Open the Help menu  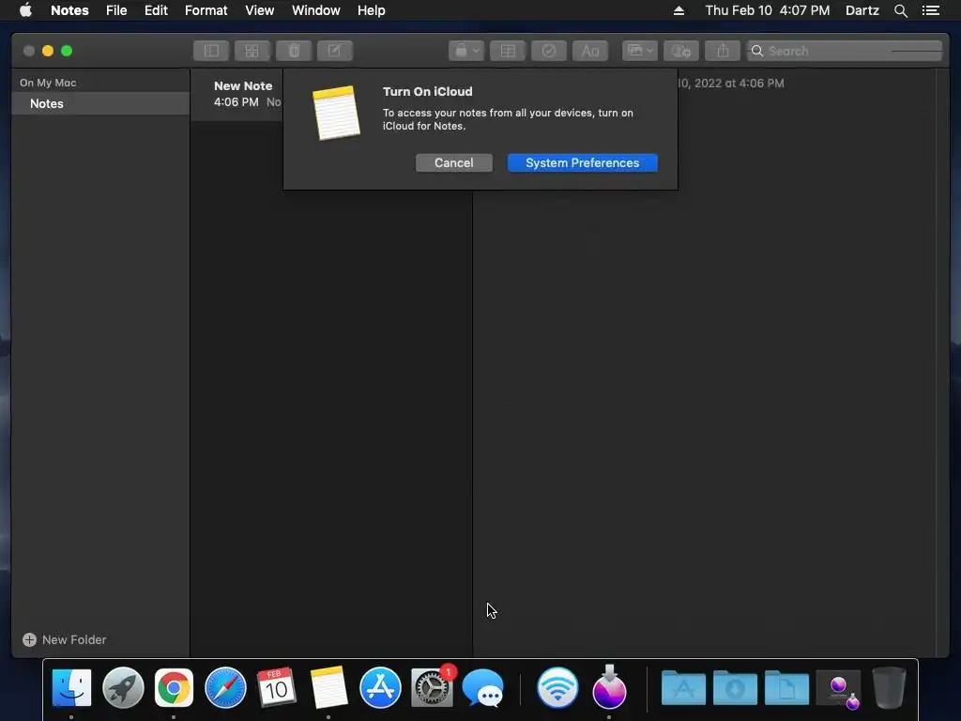[372, 10]
